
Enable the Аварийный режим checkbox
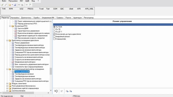coord(54,36)
